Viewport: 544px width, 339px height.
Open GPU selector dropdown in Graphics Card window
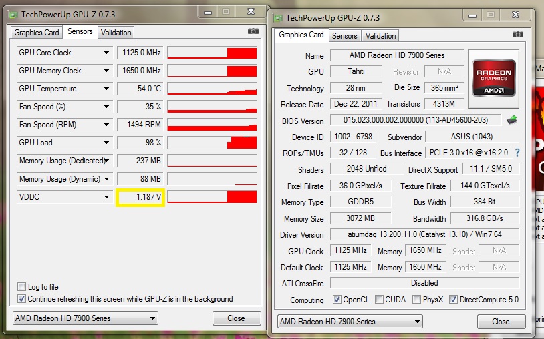350,322
